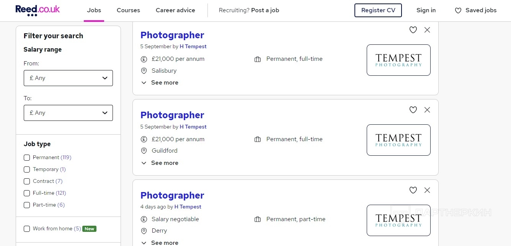The image size is (511, 246).
Task: Open the salary To dropdown
Action: pos(68,113)
